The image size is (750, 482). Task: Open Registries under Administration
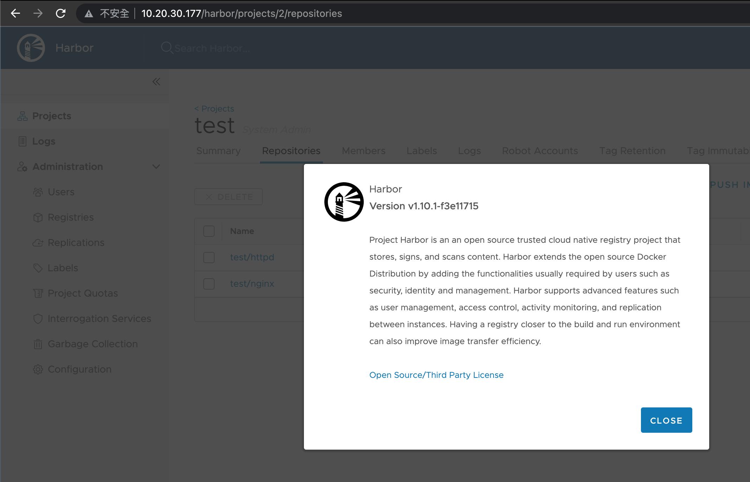point(71,217)
